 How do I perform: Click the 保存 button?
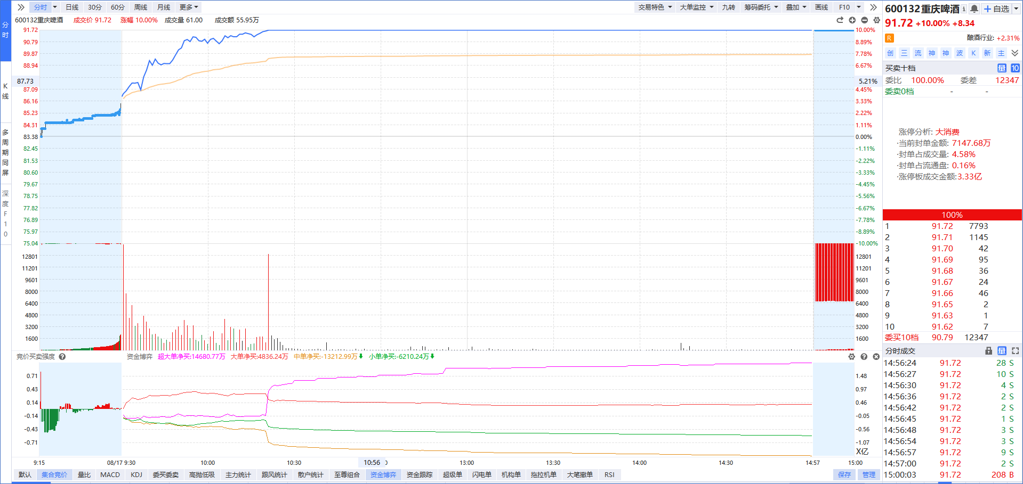[x=844, y=474]
